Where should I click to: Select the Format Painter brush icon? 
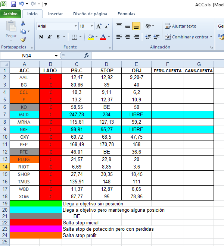click(23, 39)
